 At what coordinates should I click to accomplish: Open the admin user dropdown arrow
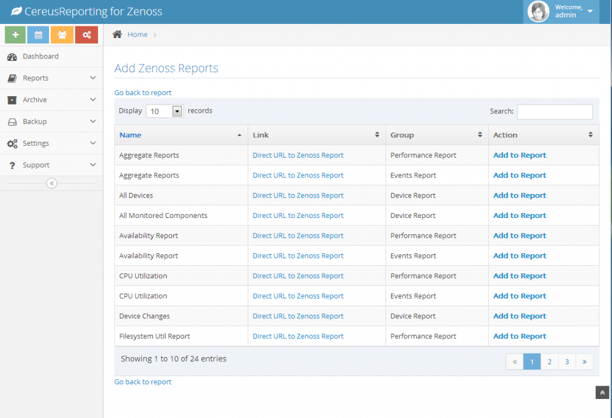click(590, 11)
